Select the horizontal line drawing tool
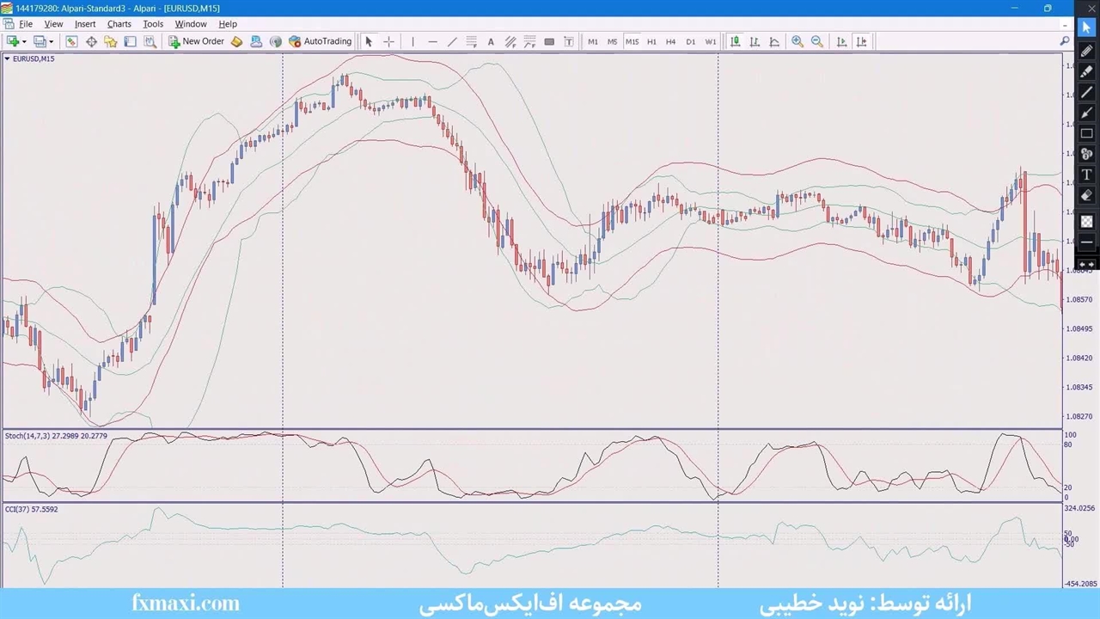Image resolution: width=1100 pixels, height=619 pixels. coord(432,41)
